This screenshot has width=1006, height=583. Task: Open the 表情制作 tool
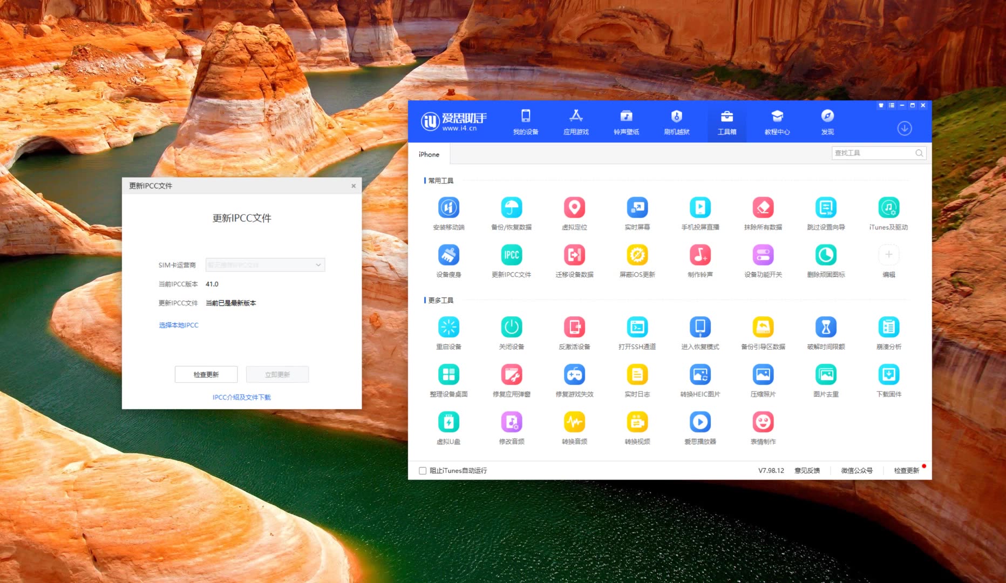(x=763, y=422)
